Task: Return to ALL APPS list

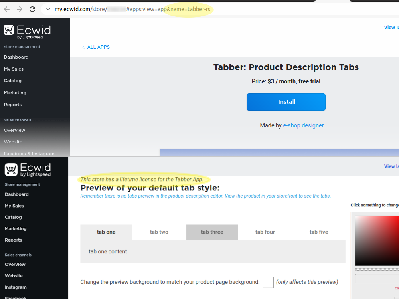Action: [96, 47]
